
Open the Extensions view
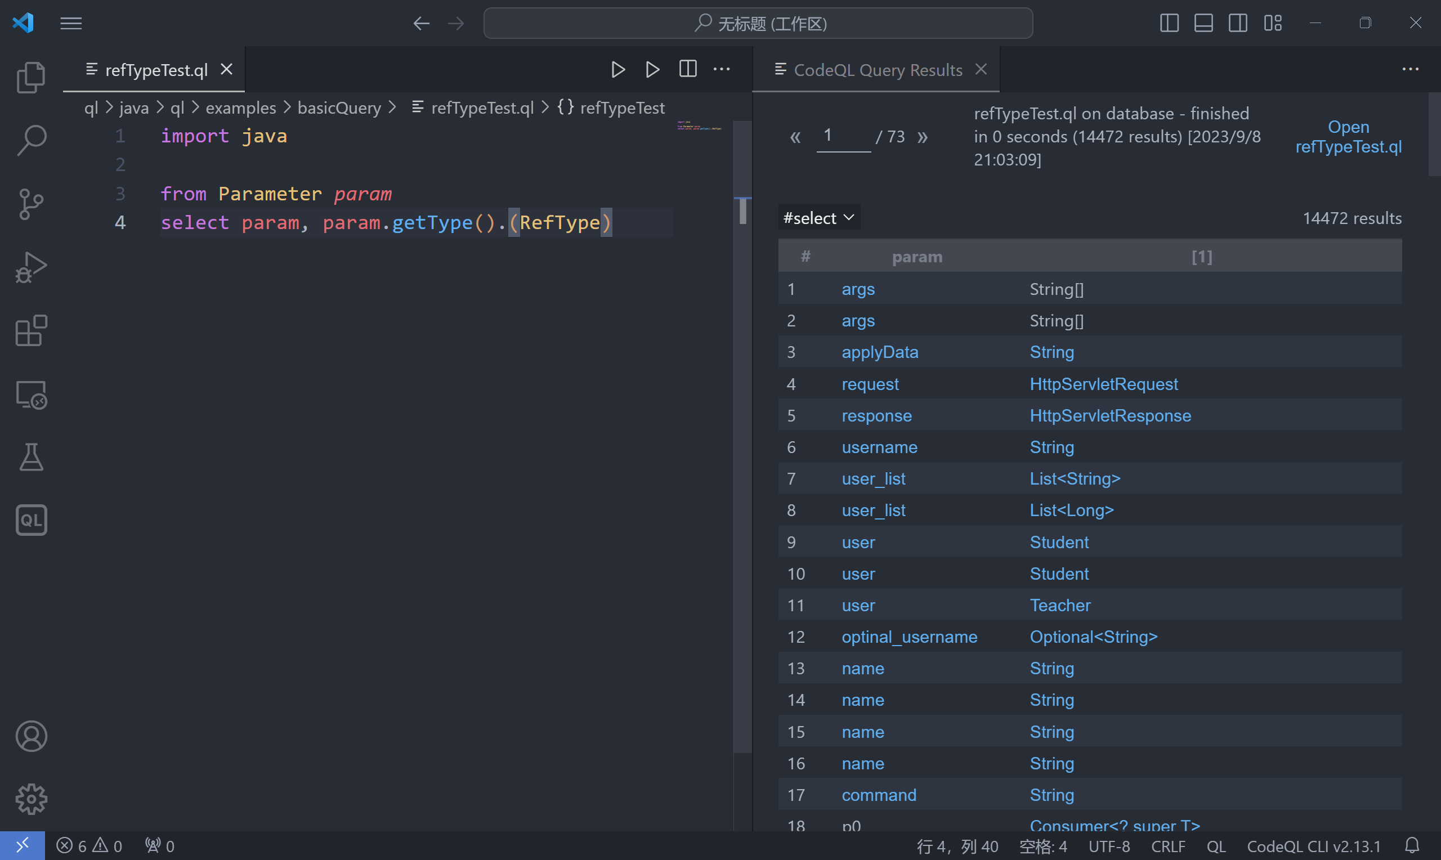coord(32,330)
